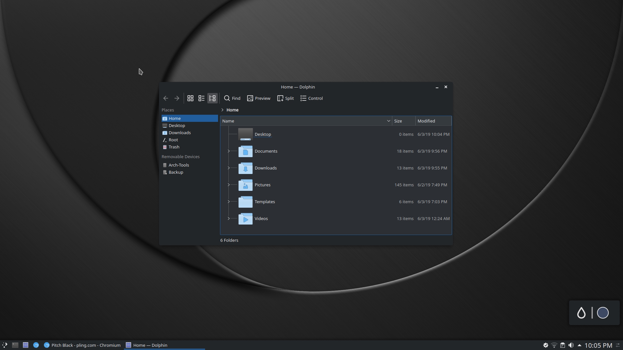
Task: Open the Backup removable device
Action: 190,172
